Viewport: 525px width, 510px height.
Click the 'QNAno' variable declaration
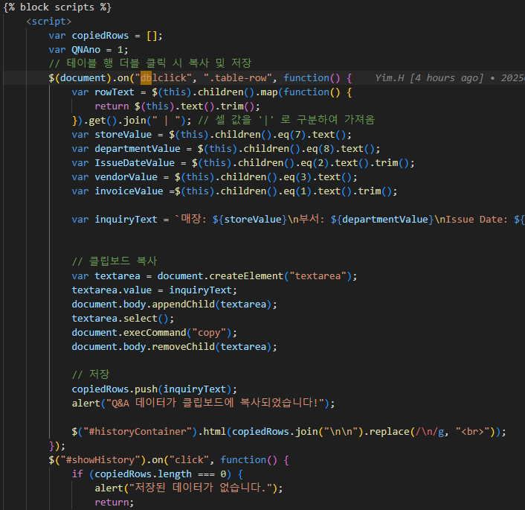tap(86, 50)
